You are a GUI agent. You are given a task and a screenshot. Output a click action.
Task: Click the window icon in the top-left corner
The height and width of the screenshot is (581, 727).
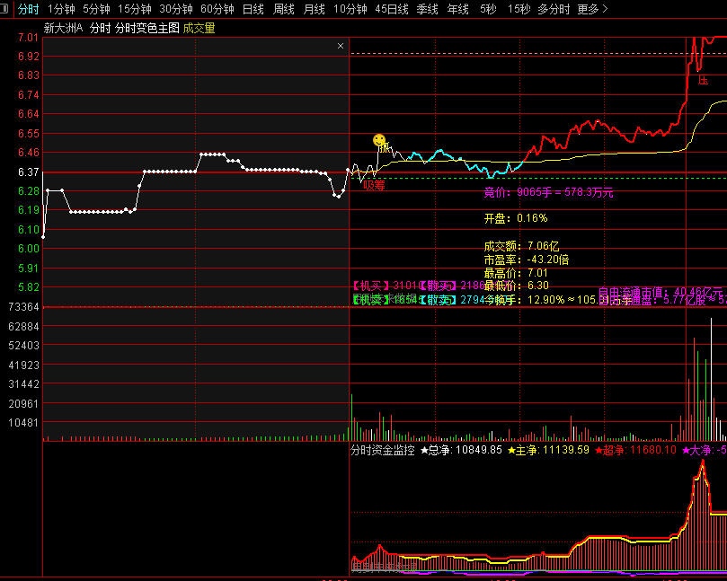(x=4, y=9)
